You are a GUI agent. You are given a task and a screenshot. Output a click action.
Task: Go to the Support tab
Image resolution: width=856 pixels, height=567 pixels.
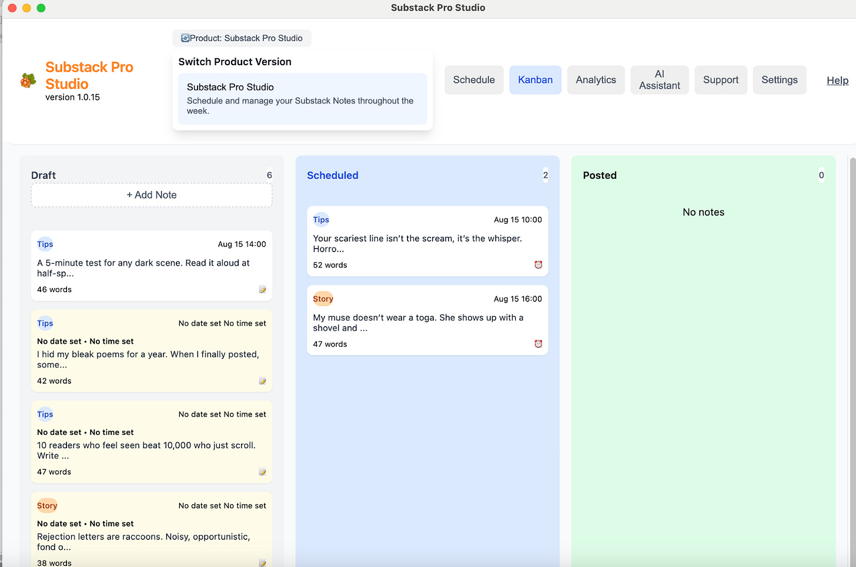[721, 80]
